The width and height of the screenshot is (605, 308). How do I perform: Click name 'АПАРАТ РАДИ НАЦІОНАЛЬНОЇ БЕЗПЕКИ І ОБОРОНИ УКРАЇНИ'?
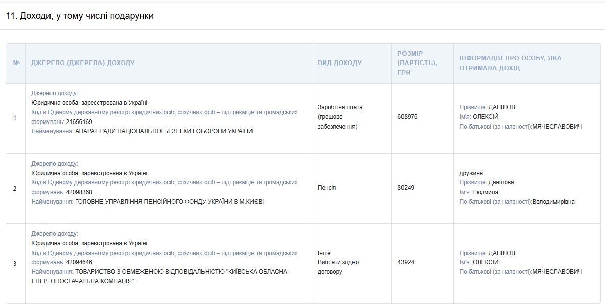(164, 131)
